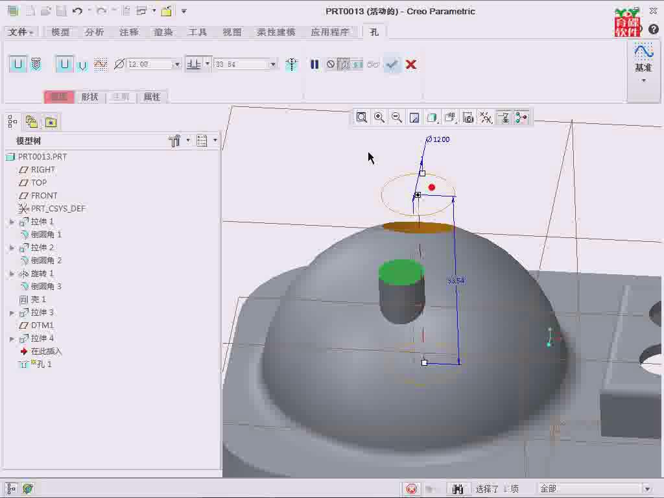Open the model tree show list icon
The image size is (664, 498).
[x=202, y=140]
